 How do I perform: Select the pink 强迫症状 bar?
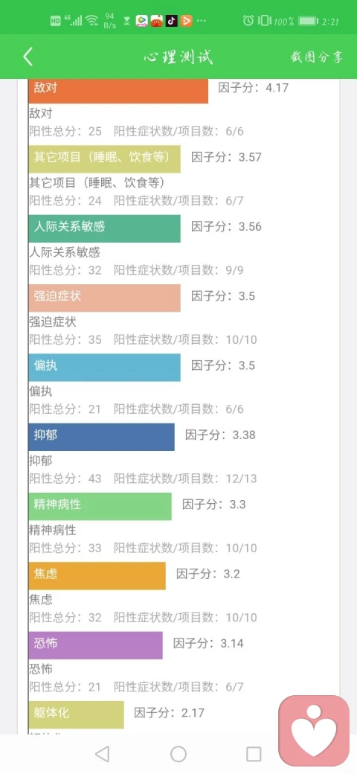pyautogui.click(x=105, y=298)
